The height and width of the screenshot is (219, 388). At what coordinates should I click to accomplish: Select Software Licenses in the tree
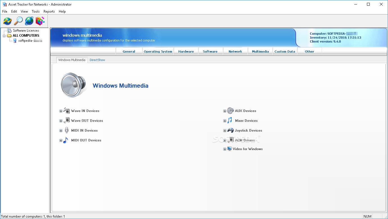click(26, 31)
